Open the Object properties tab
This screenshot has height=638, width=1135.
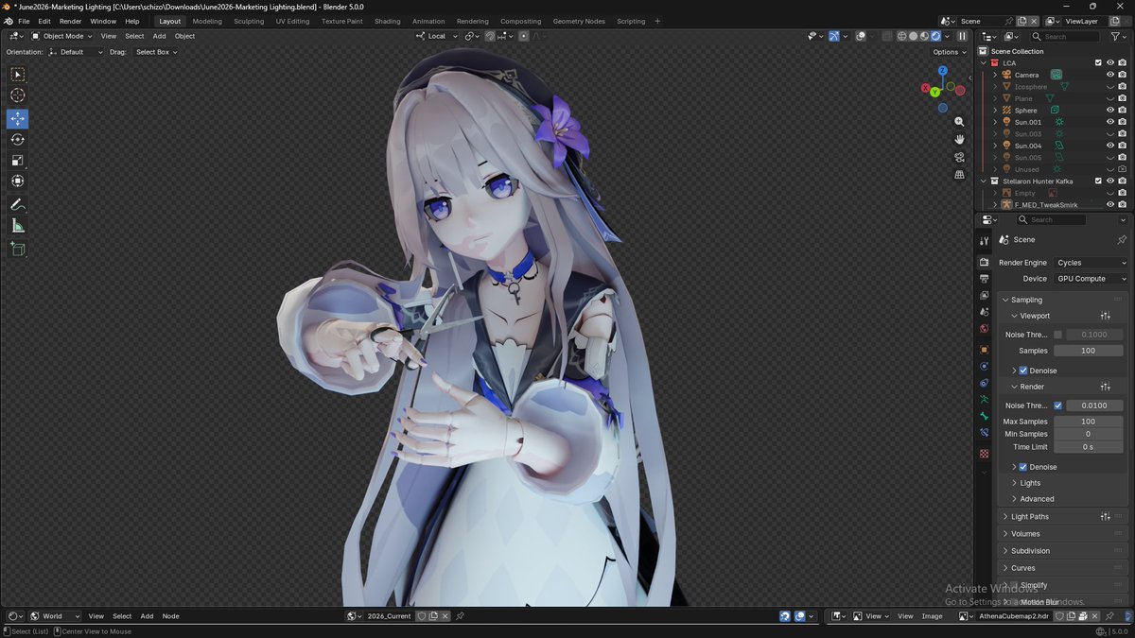(x=984, y=350)
